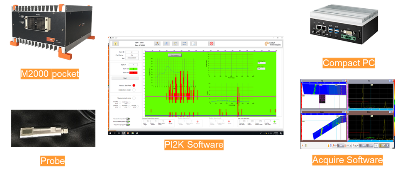Click the red power icon in PI2K toolbar
This screenshot has height=172, width=415.
[212, 44]
